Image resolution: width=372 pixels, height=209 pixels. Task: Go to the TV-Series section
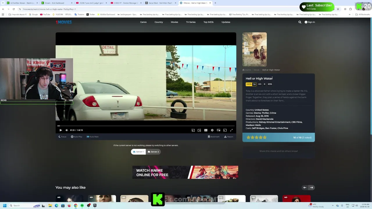point(191,22)
